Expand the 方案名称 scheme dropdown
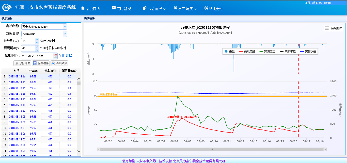Screen dimensions: 347x163 coord(65,34)
